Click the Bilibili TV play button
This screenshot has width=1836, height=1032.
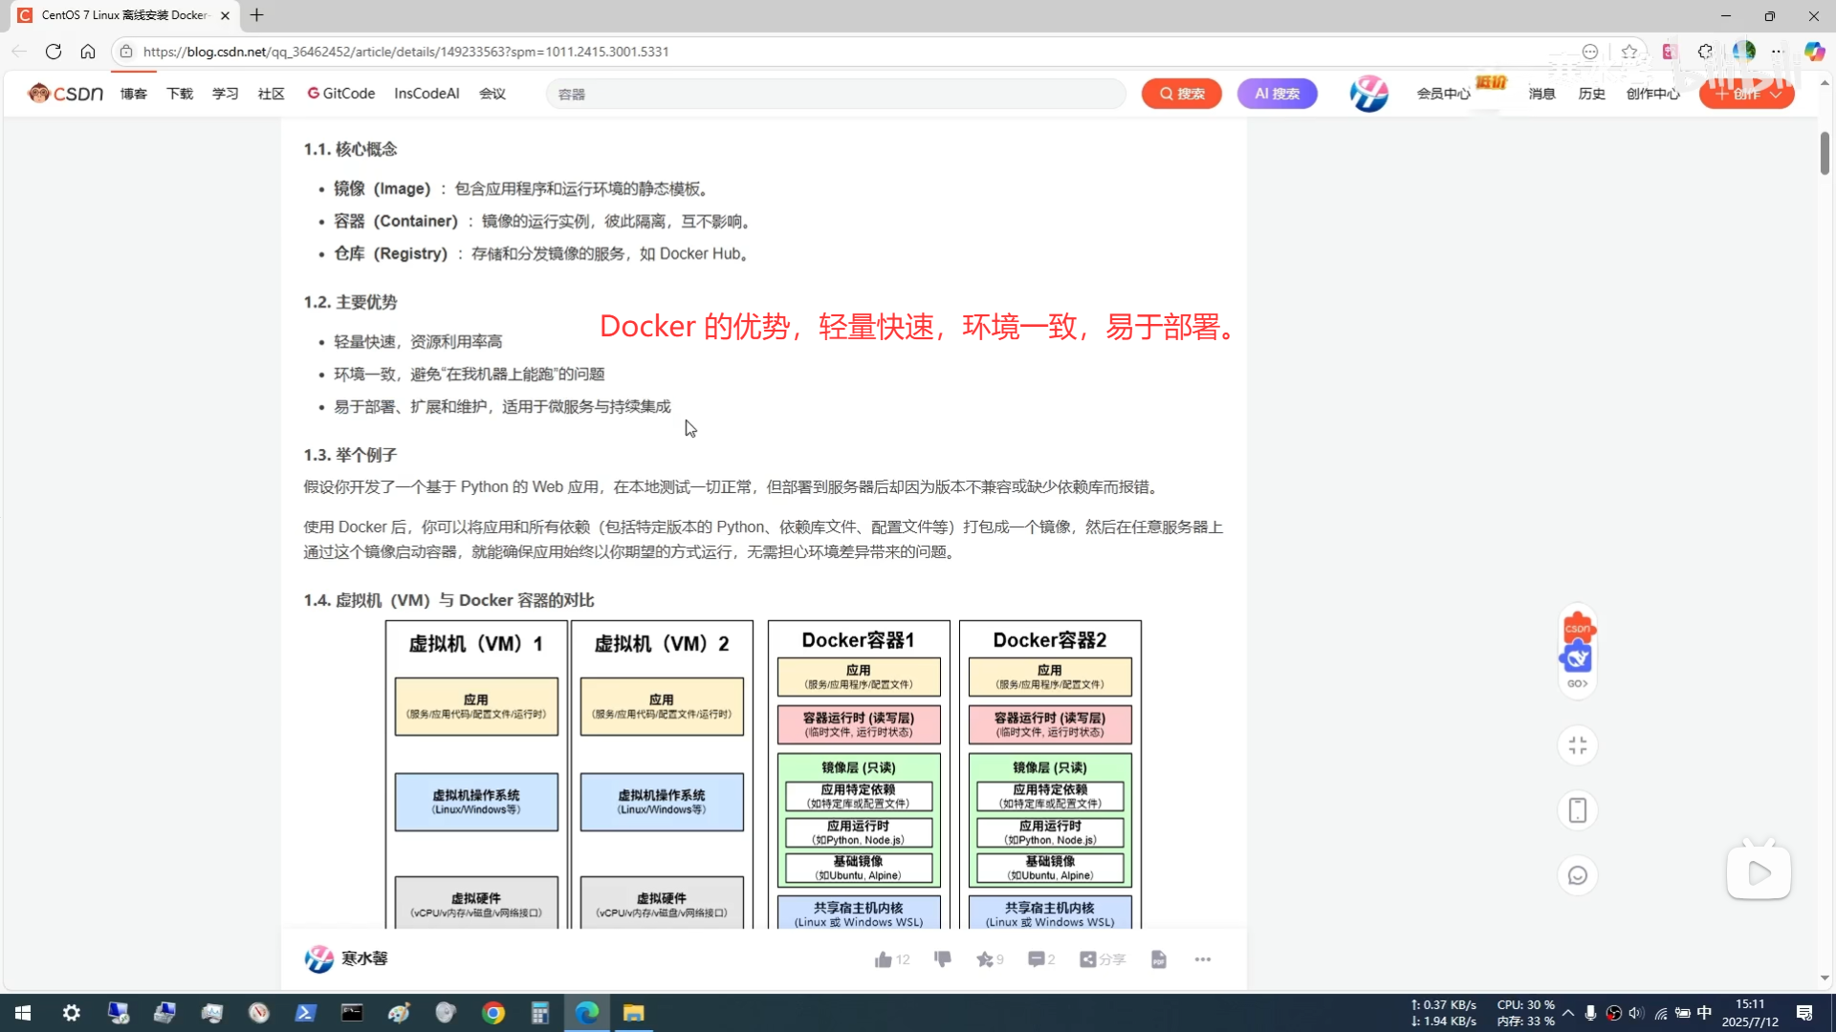coord(1759,871)
